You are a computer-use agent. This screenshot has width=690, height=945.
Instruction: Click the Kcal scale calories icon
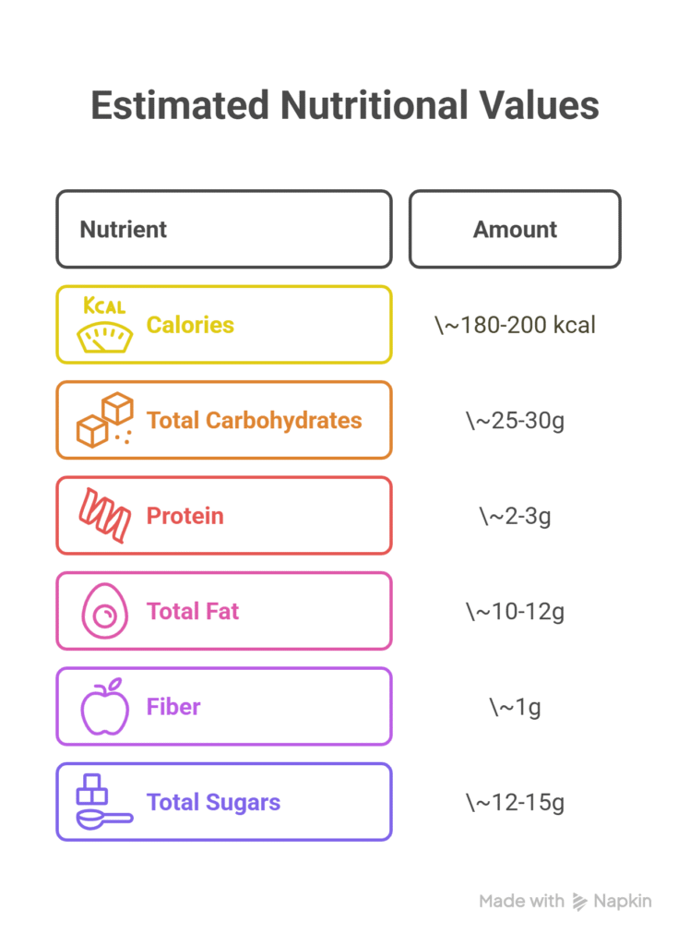pyautogui.click(x=104, y=326)
